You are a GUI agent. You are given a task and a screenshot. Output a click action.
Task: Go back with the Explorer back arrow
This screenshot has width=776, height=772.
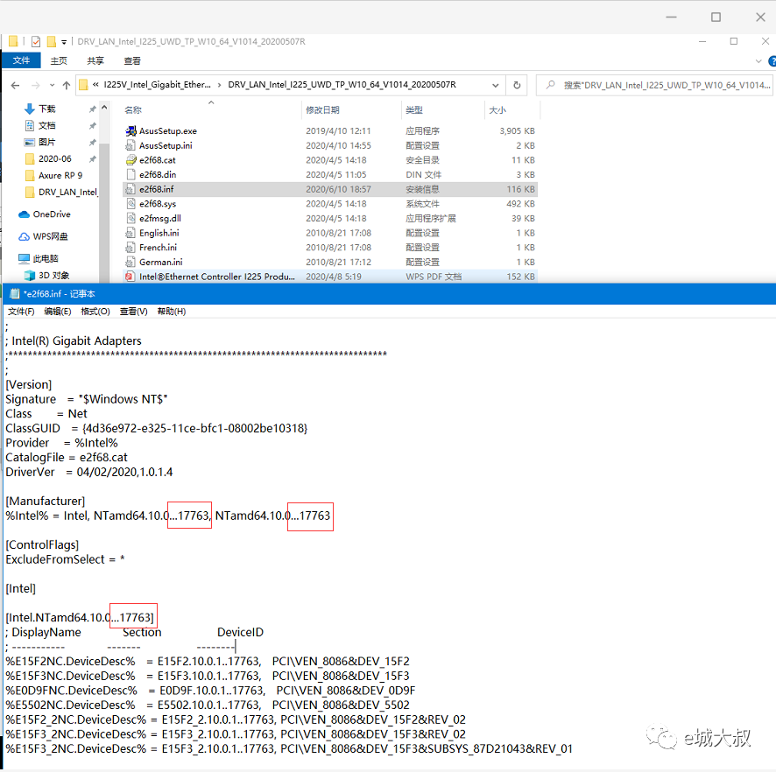pyautogui.click(x=16, y=85)
